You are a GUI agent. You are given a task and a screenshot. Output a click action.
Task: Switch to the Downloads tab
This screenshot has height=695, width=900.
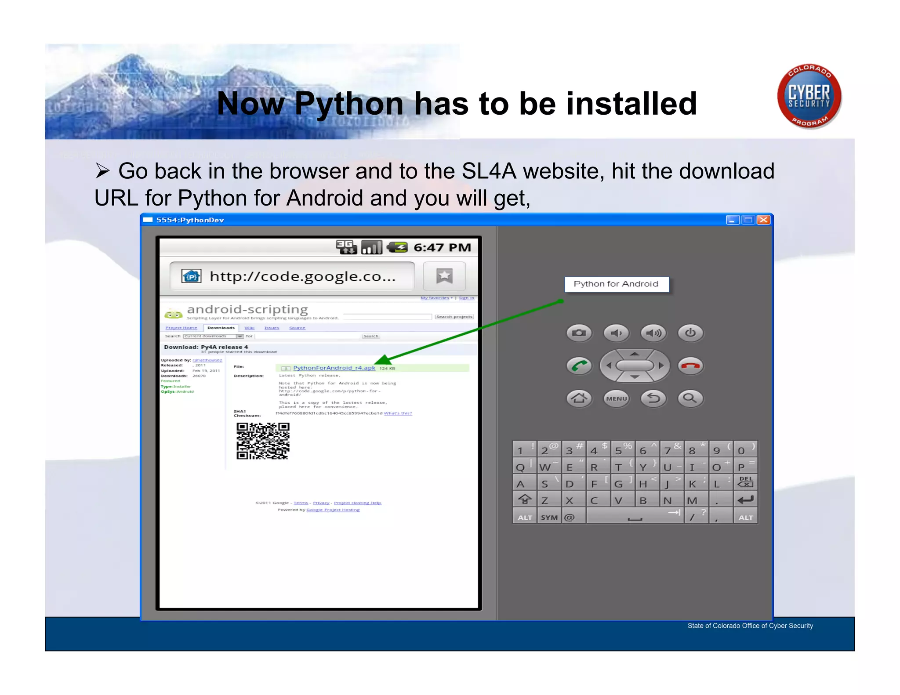point(221,328)
